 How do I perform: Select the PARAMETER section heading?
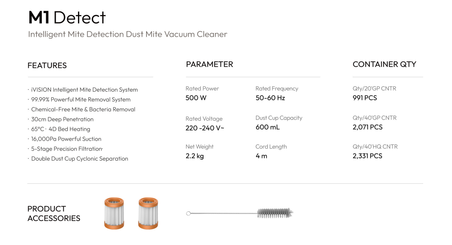click(209, 64)
